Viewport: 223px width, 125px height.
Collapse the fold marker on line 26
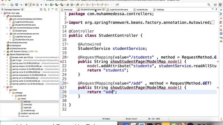click(x=68, y=83)
